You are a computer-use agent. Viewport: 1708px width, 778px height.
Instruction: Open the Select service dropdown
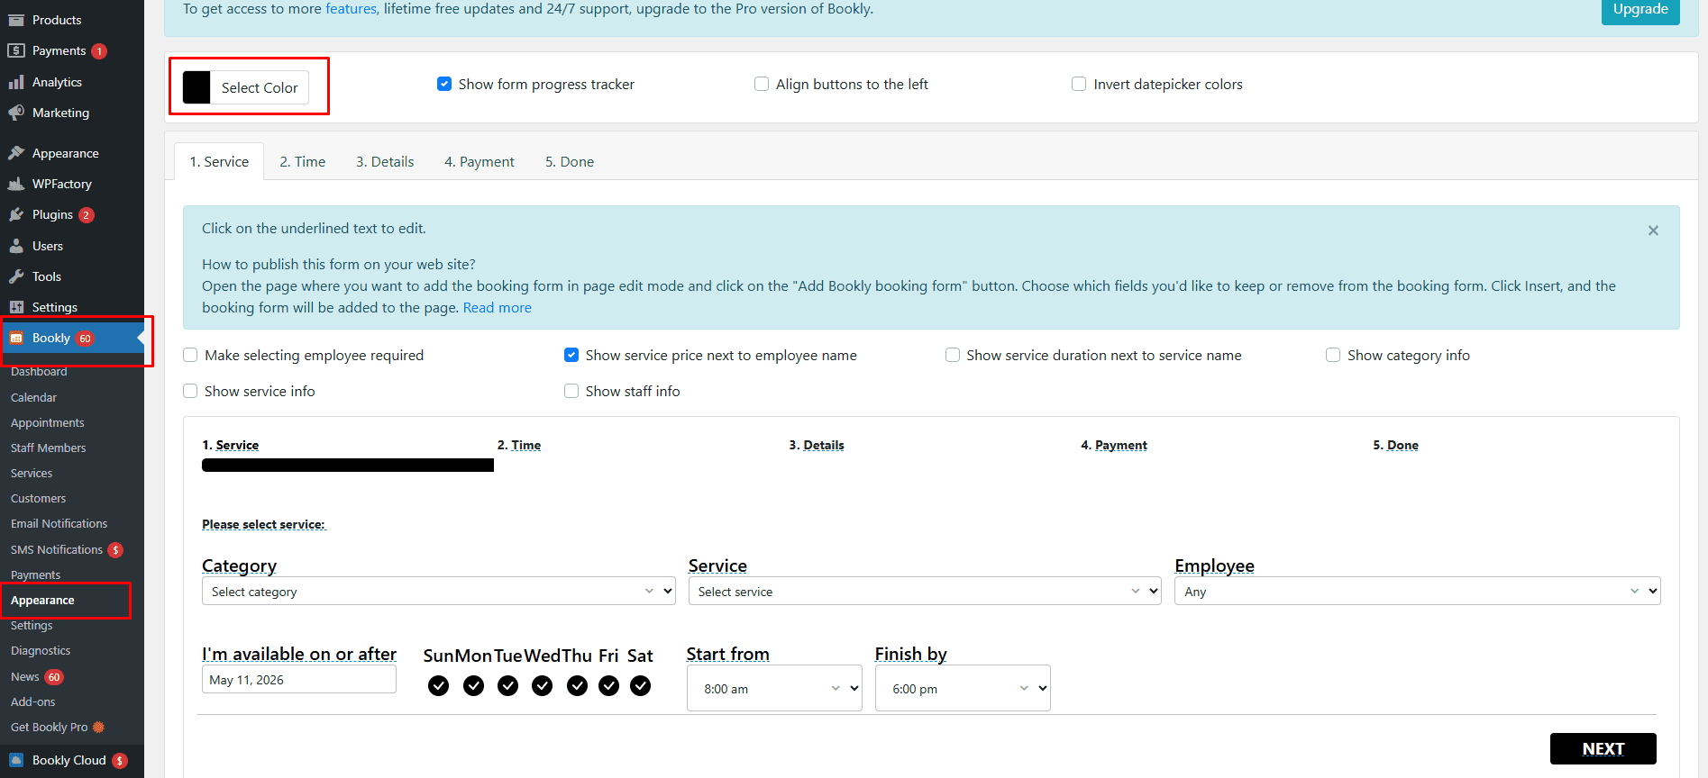coord(925,592)
